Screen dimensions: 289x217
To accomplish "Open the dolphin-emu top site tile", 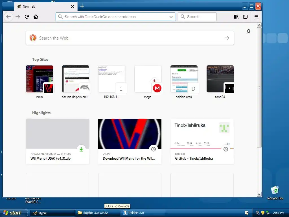I will click(x=184, y=82).
